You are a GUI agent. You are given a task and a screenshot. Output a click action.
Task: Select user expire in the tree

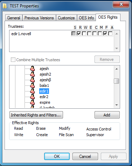click(45, 102)
